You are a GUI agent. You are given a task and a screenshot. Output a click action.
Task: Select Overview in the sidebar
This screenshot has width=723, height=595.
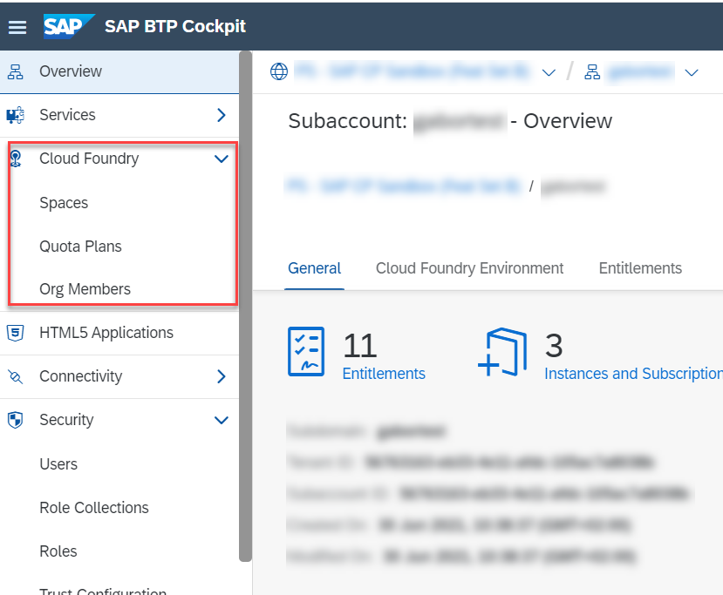(119, 71)
